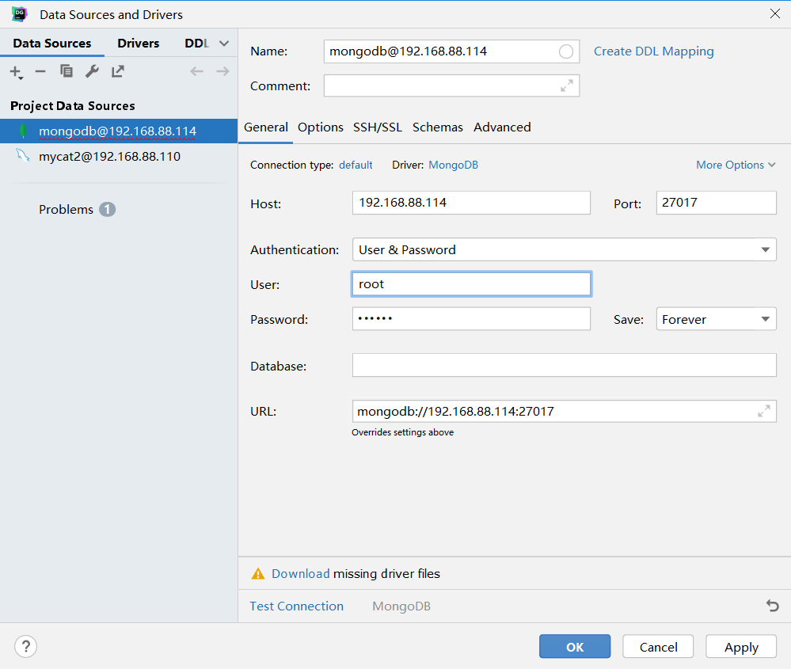
Task: Focus the Password input field
Action: click(x=471, y=319)
